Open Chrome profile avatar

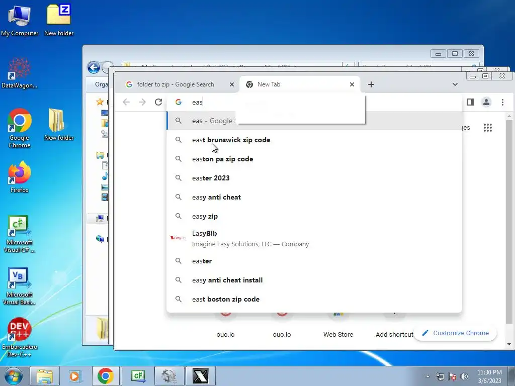486,102
